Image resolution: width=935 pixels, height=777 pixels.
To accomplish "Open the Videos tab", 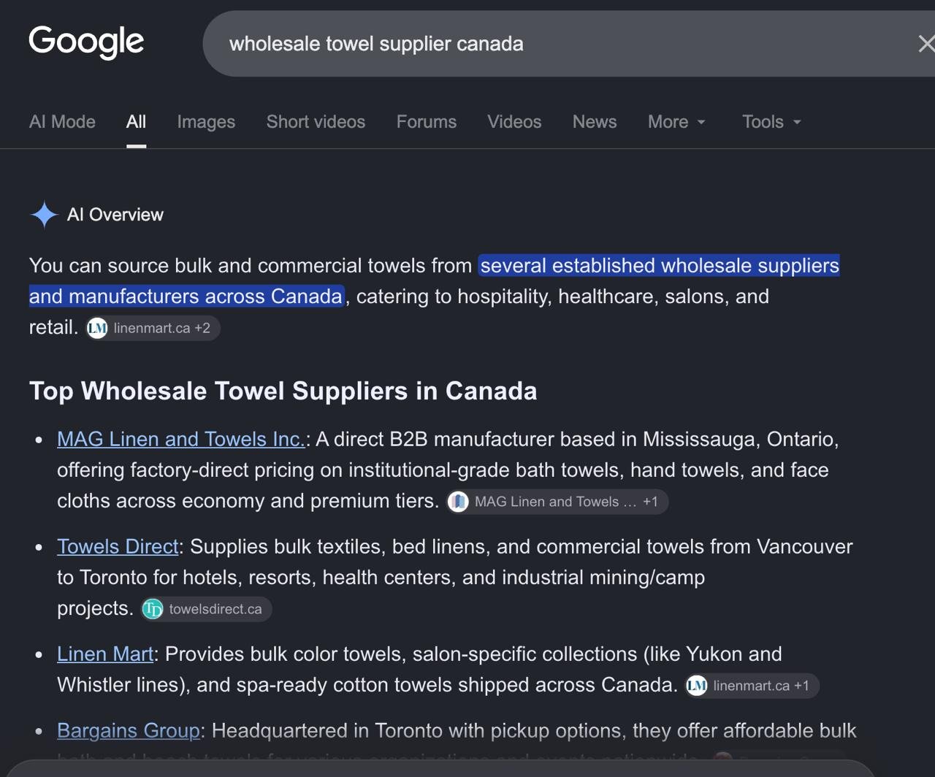I will point(514,122).
